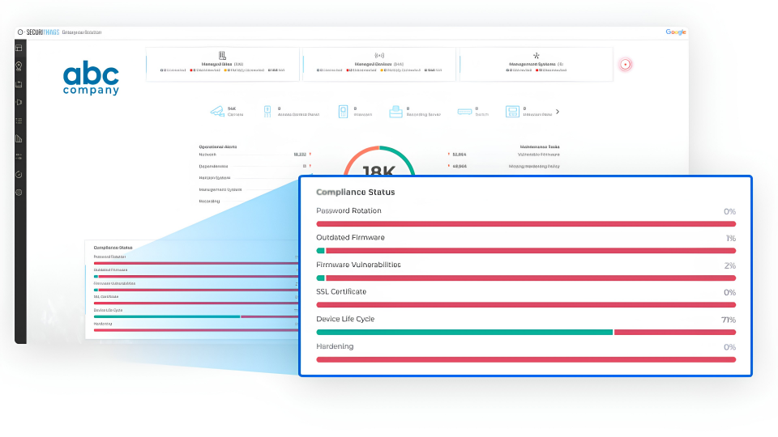The height and width of the screenshot is (437, 778).
Task: Click the Network row in Operational Alerts
Action: coord(255,155)
